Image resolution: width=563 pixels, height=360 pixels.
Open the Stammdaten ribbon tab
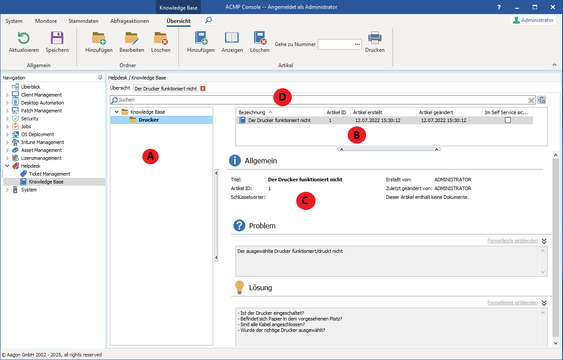coord(84,21)
